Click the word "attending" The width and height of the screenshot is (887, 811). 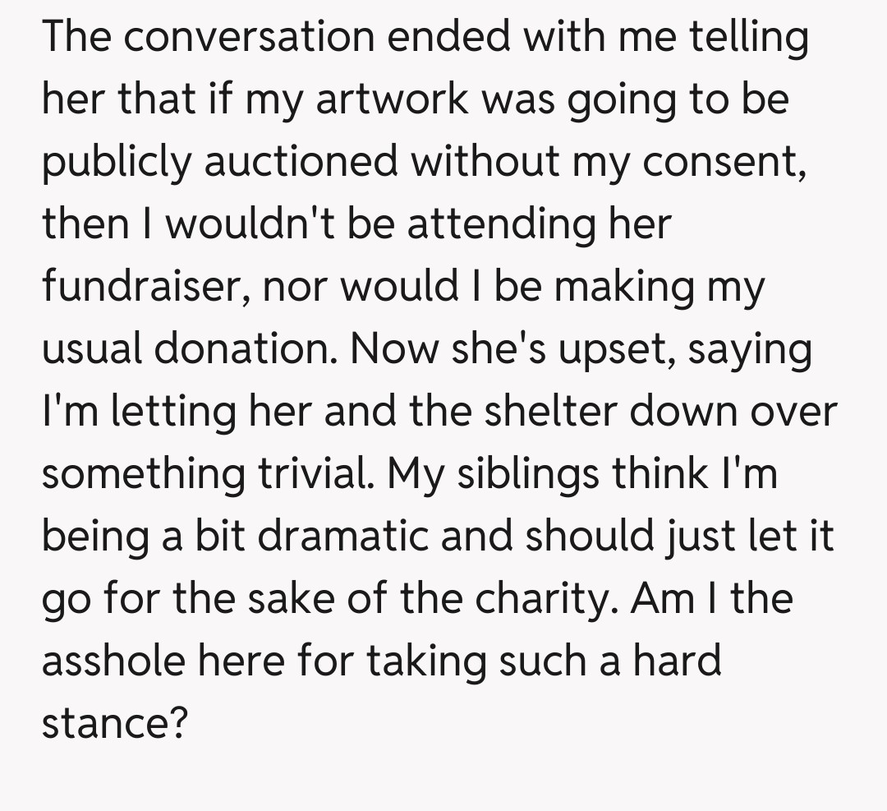click(501, 224)
